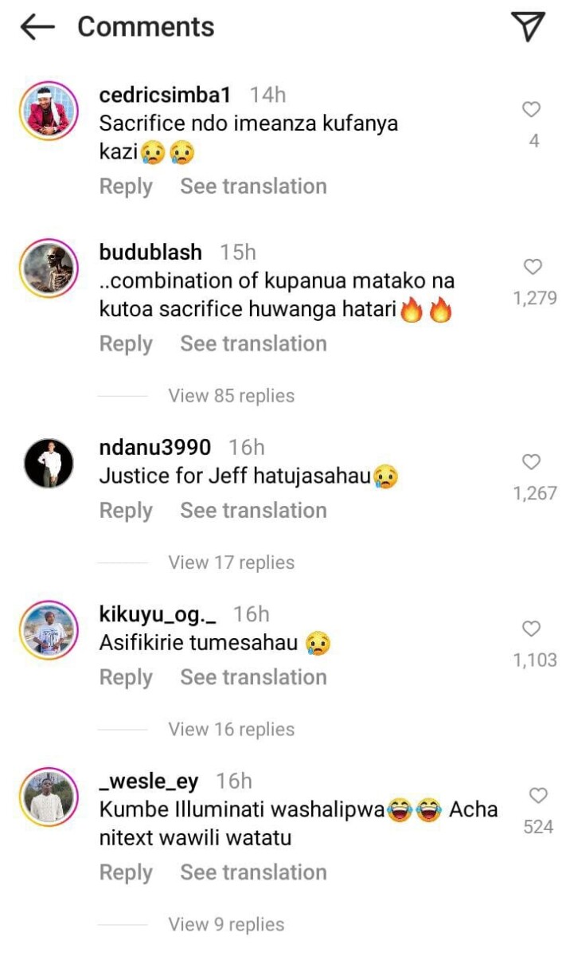See translation of budublash's comment

[x=253, y=344]
